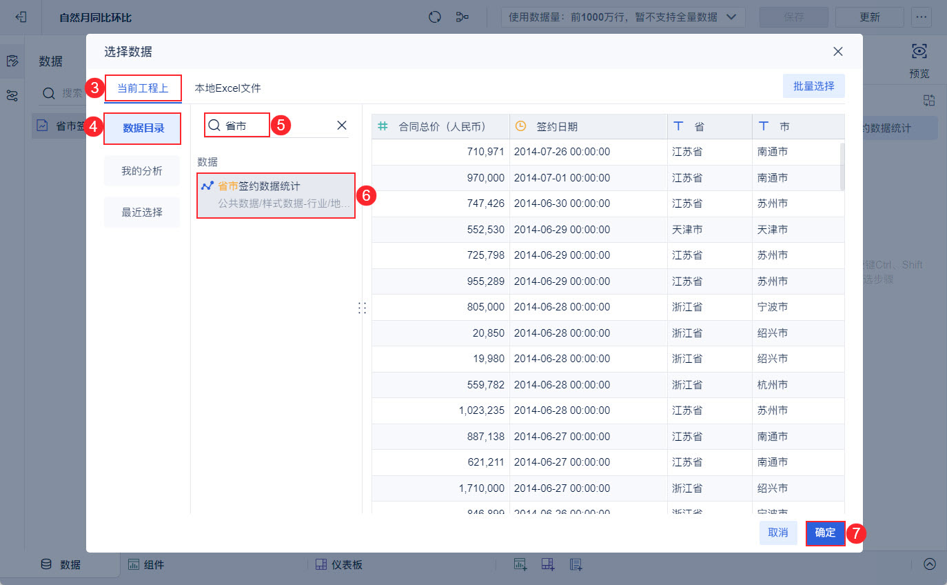Click the text type icon of 市 column
Screen dimensions: 947x585
(764, 126)
